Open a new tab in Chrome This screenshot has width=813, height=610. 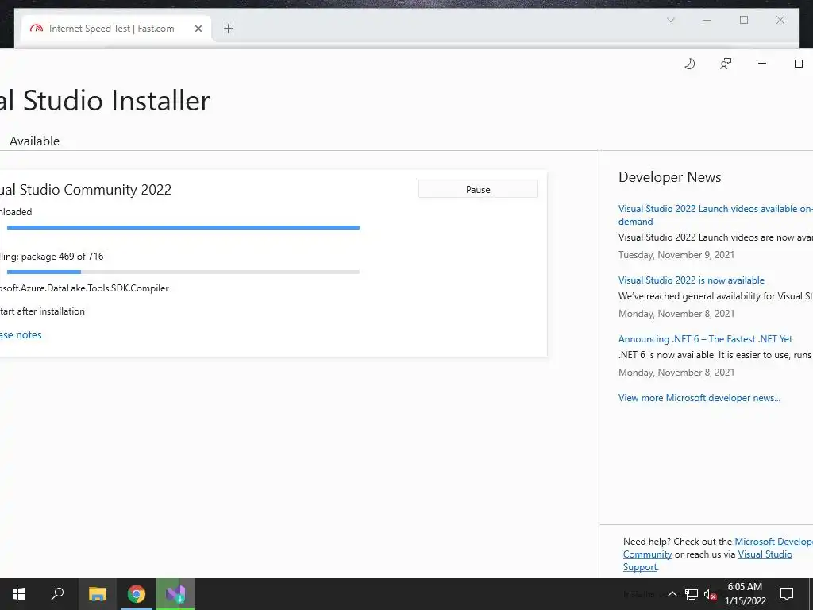229,29
